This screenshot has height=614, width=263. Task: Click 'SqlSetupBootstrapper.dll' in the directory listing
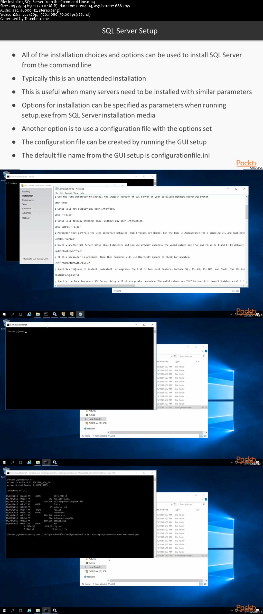coord(68,502)
